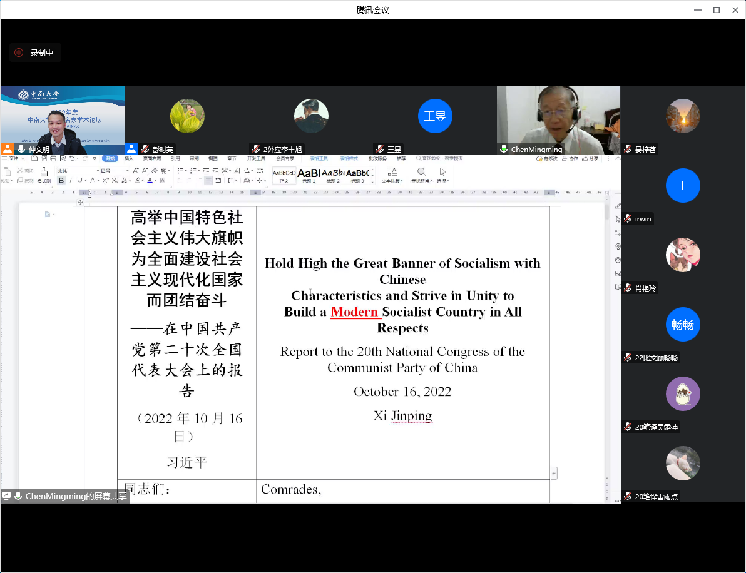
Task: Click the muted microphone icon beside irwin
Action: coord(627,219)
